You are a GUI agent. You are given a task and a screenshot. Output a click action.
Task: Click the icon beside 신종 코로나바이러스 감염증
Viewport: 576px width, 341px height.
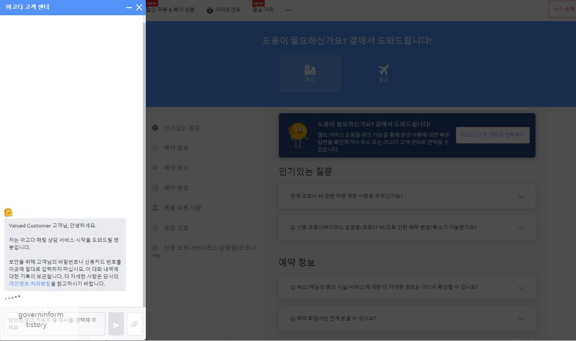tap(155, 247)
